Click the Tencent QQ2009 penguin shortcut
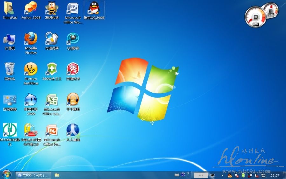Image resolution: width=286 pixels, height=179 pixels. tap(94, 8)
